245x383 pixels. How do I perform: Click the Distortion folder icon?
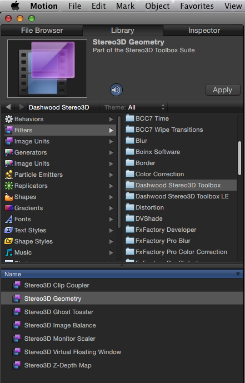coord(130,207)
